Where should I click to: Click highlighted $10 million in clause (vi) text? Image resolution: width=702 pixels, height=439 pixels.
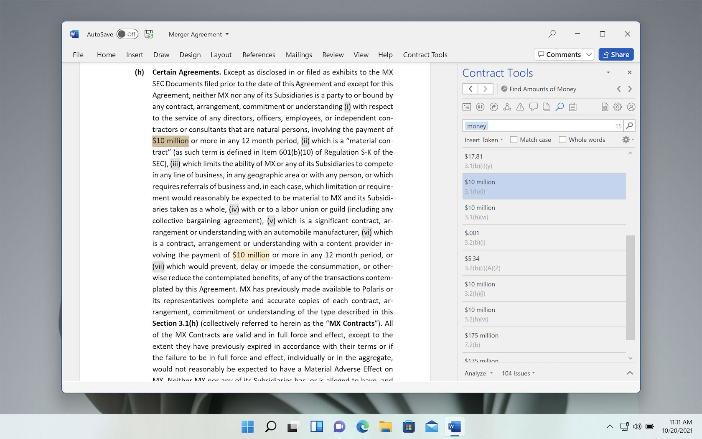(251, 255)
